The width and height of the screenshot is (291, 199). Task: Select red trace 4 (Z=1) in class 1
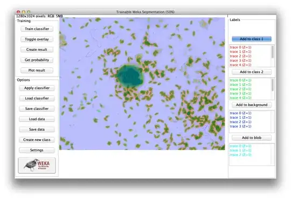(240, 65)
